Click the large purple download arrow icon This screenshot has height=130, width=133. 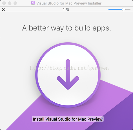coord(68,75)
